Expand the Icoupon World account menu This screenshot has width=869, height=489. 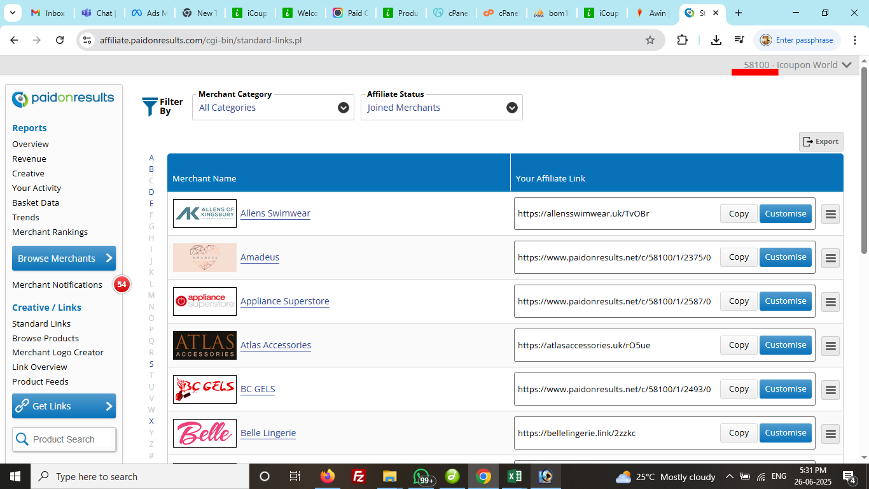click(846, 65)
